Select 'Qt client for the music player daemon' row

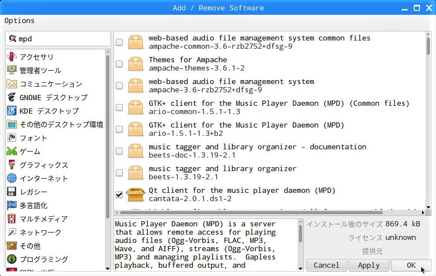click(270, 195)
